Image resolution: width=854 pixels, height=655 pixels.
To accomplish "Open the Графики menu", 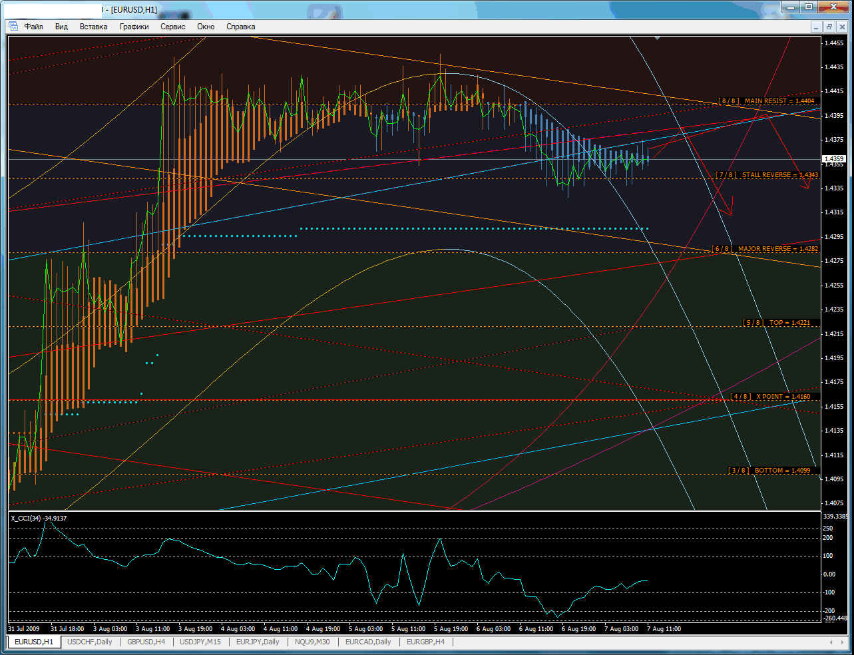I will (x=134, y=27).
